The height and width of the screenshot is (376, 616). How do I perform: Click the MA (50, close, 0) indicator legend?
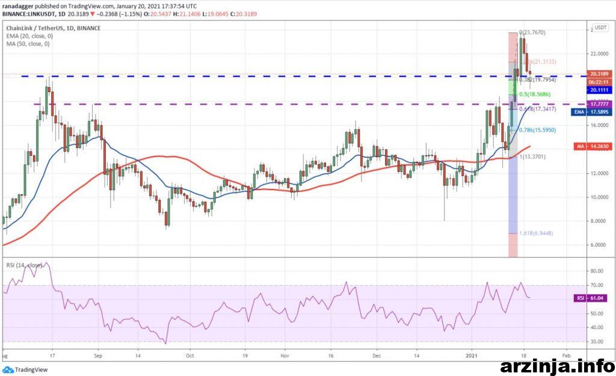[28, 44]
